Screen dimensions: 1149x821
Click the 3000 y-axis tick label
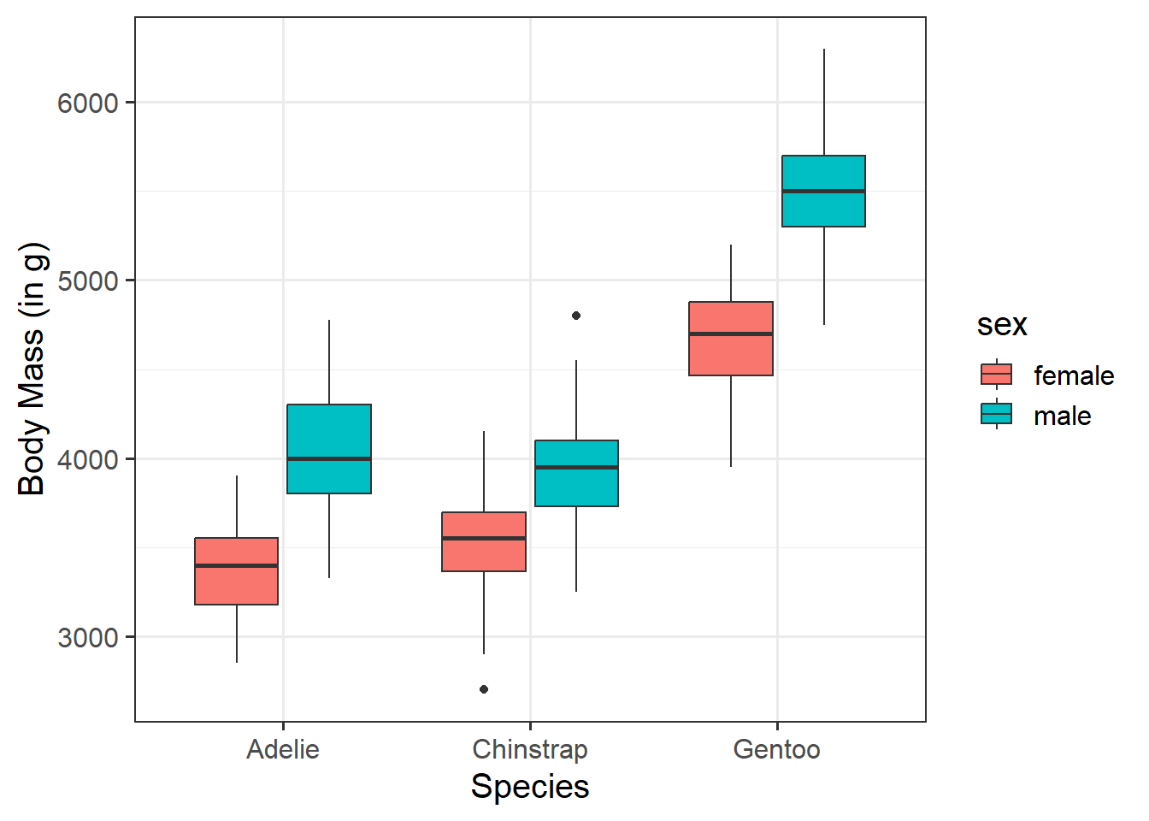pyautogui.click(x=87, y=638)
